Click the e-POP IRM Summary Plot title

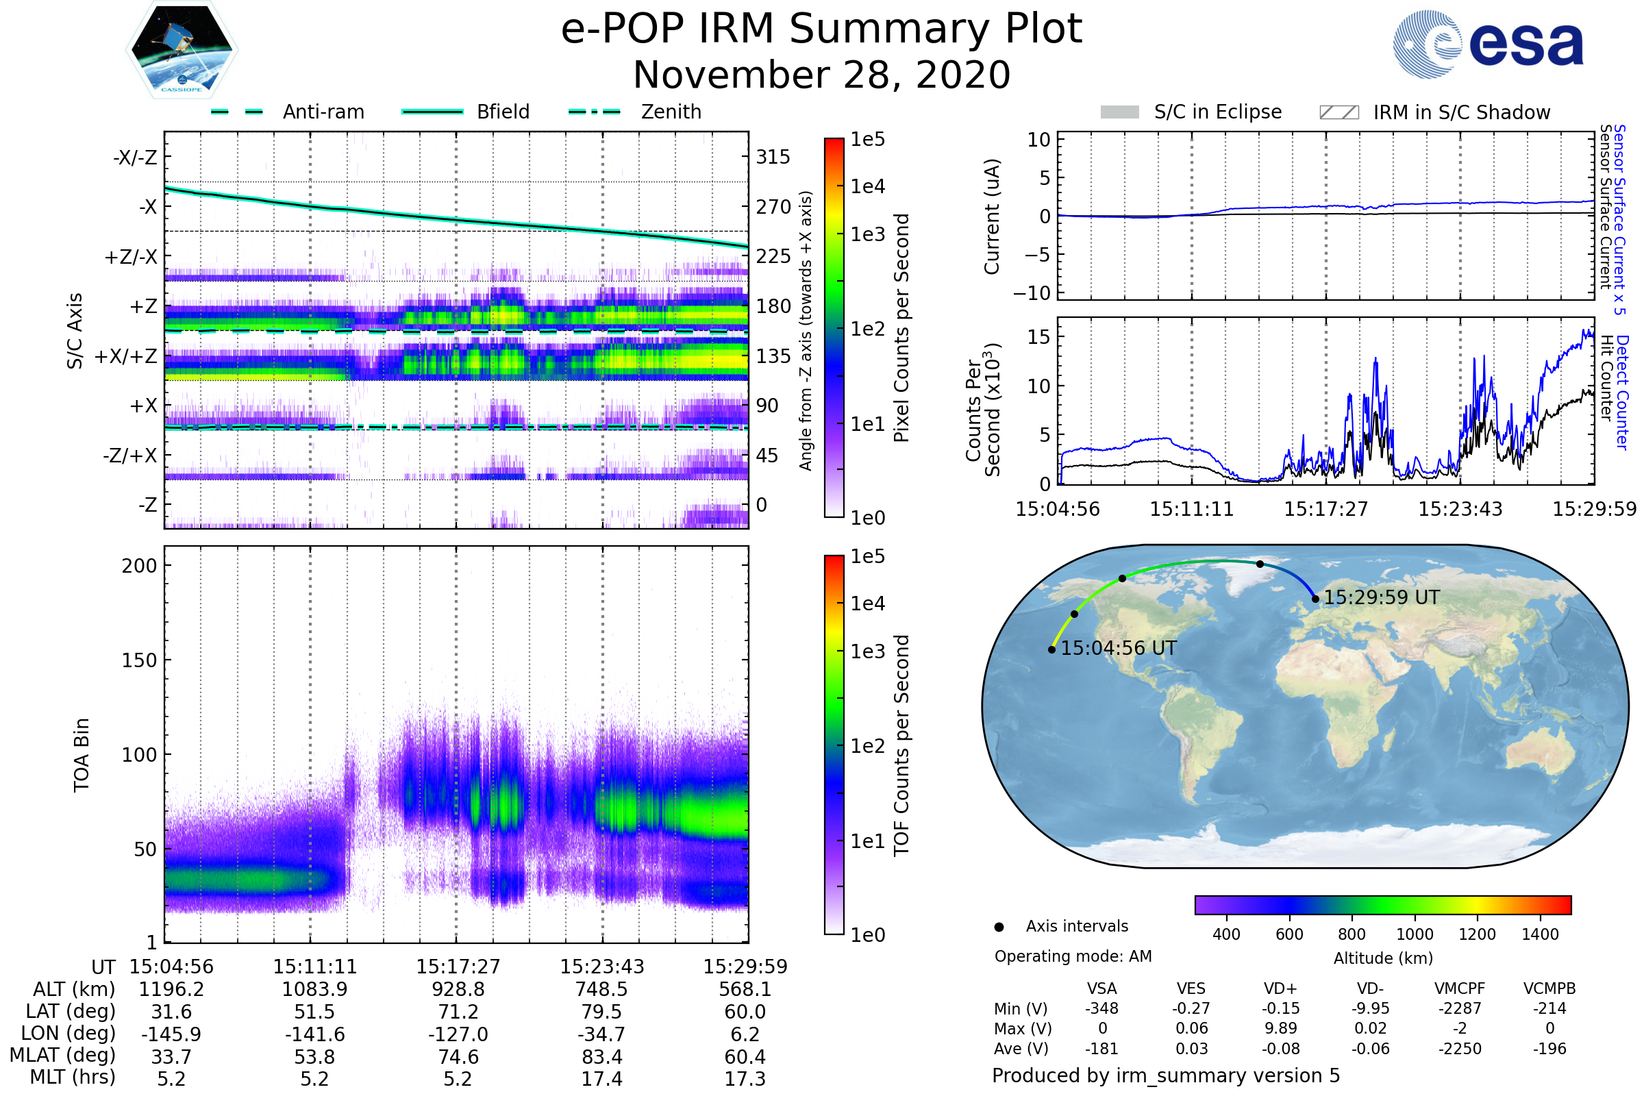[821, 29]
